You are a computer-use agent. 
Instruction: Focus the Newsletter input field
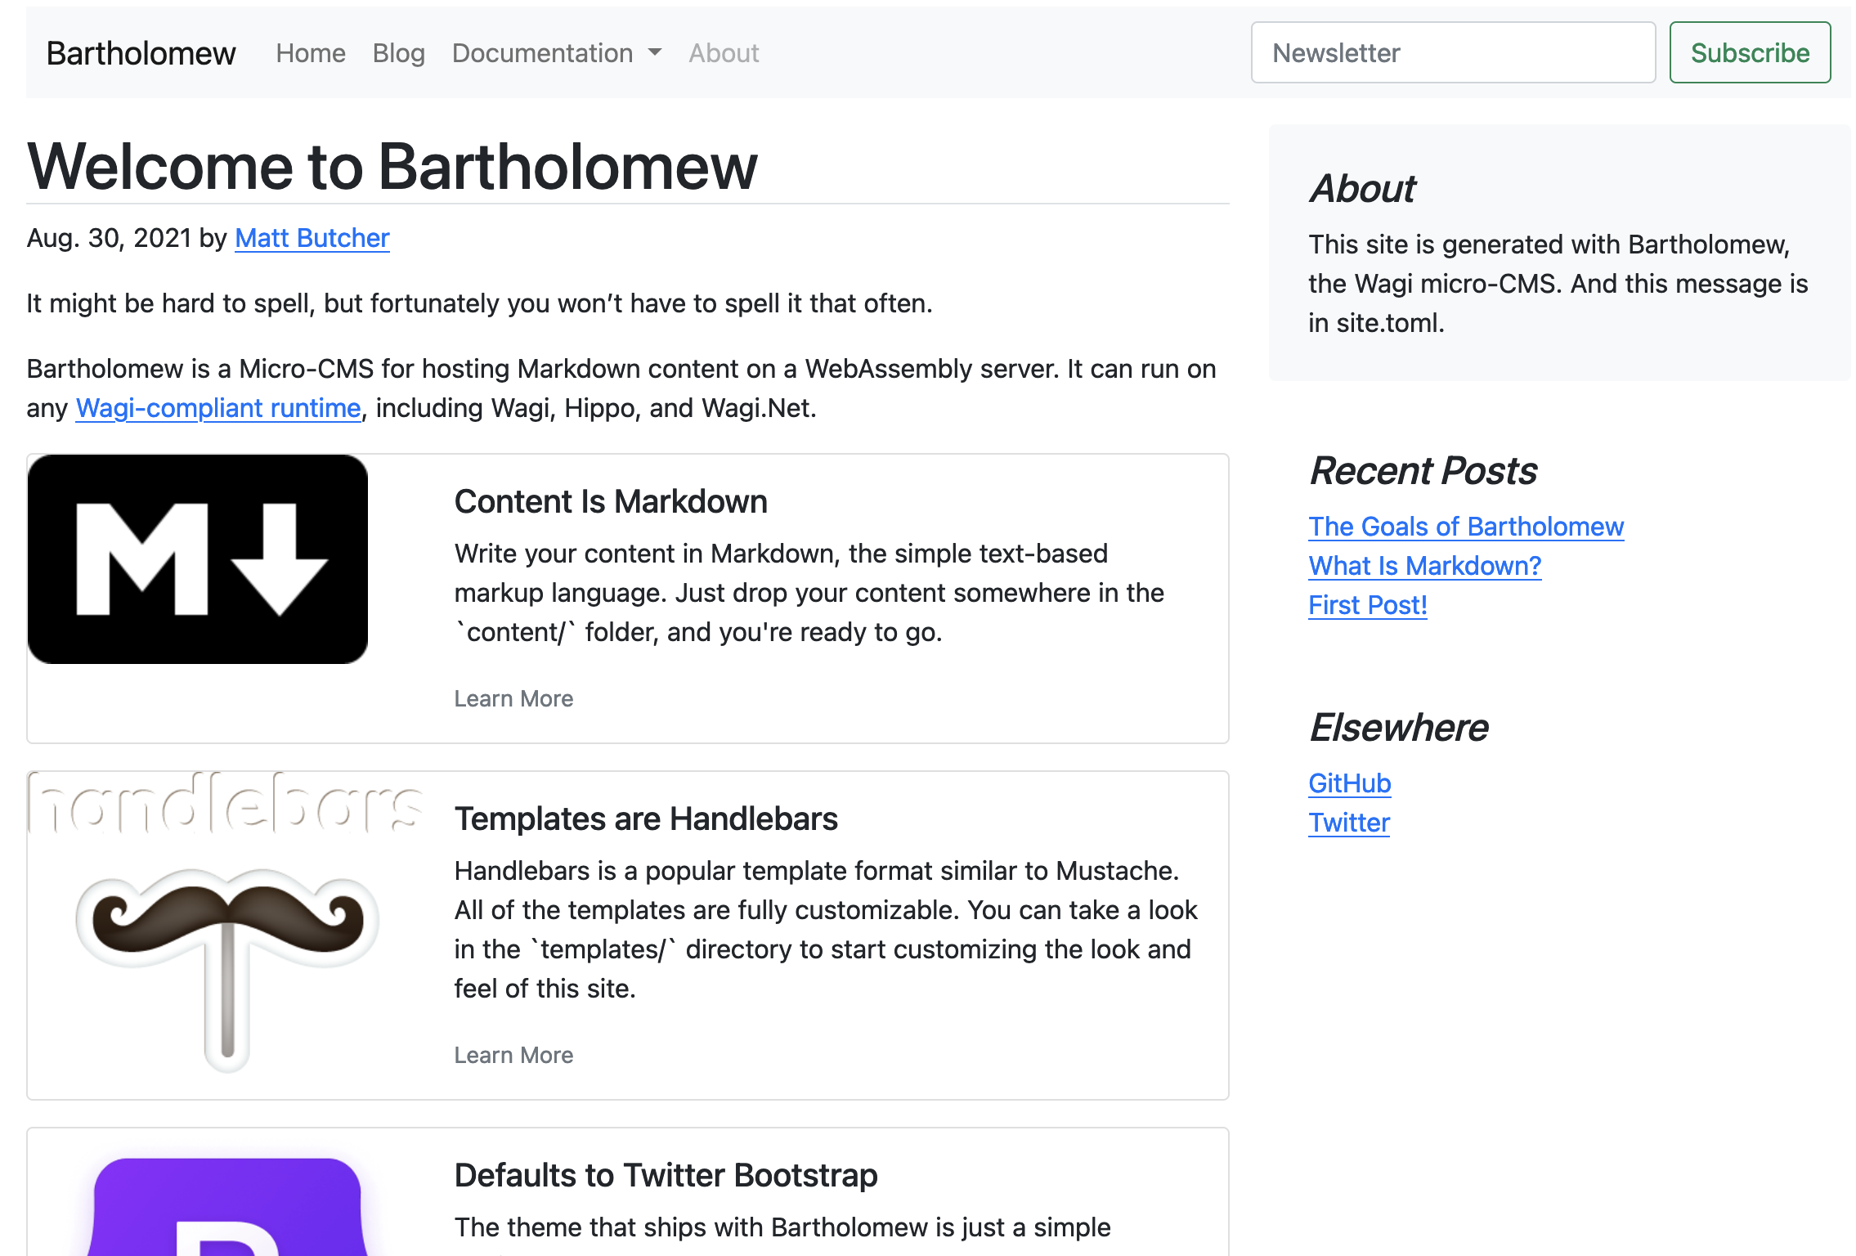[x=1453, y=53]
